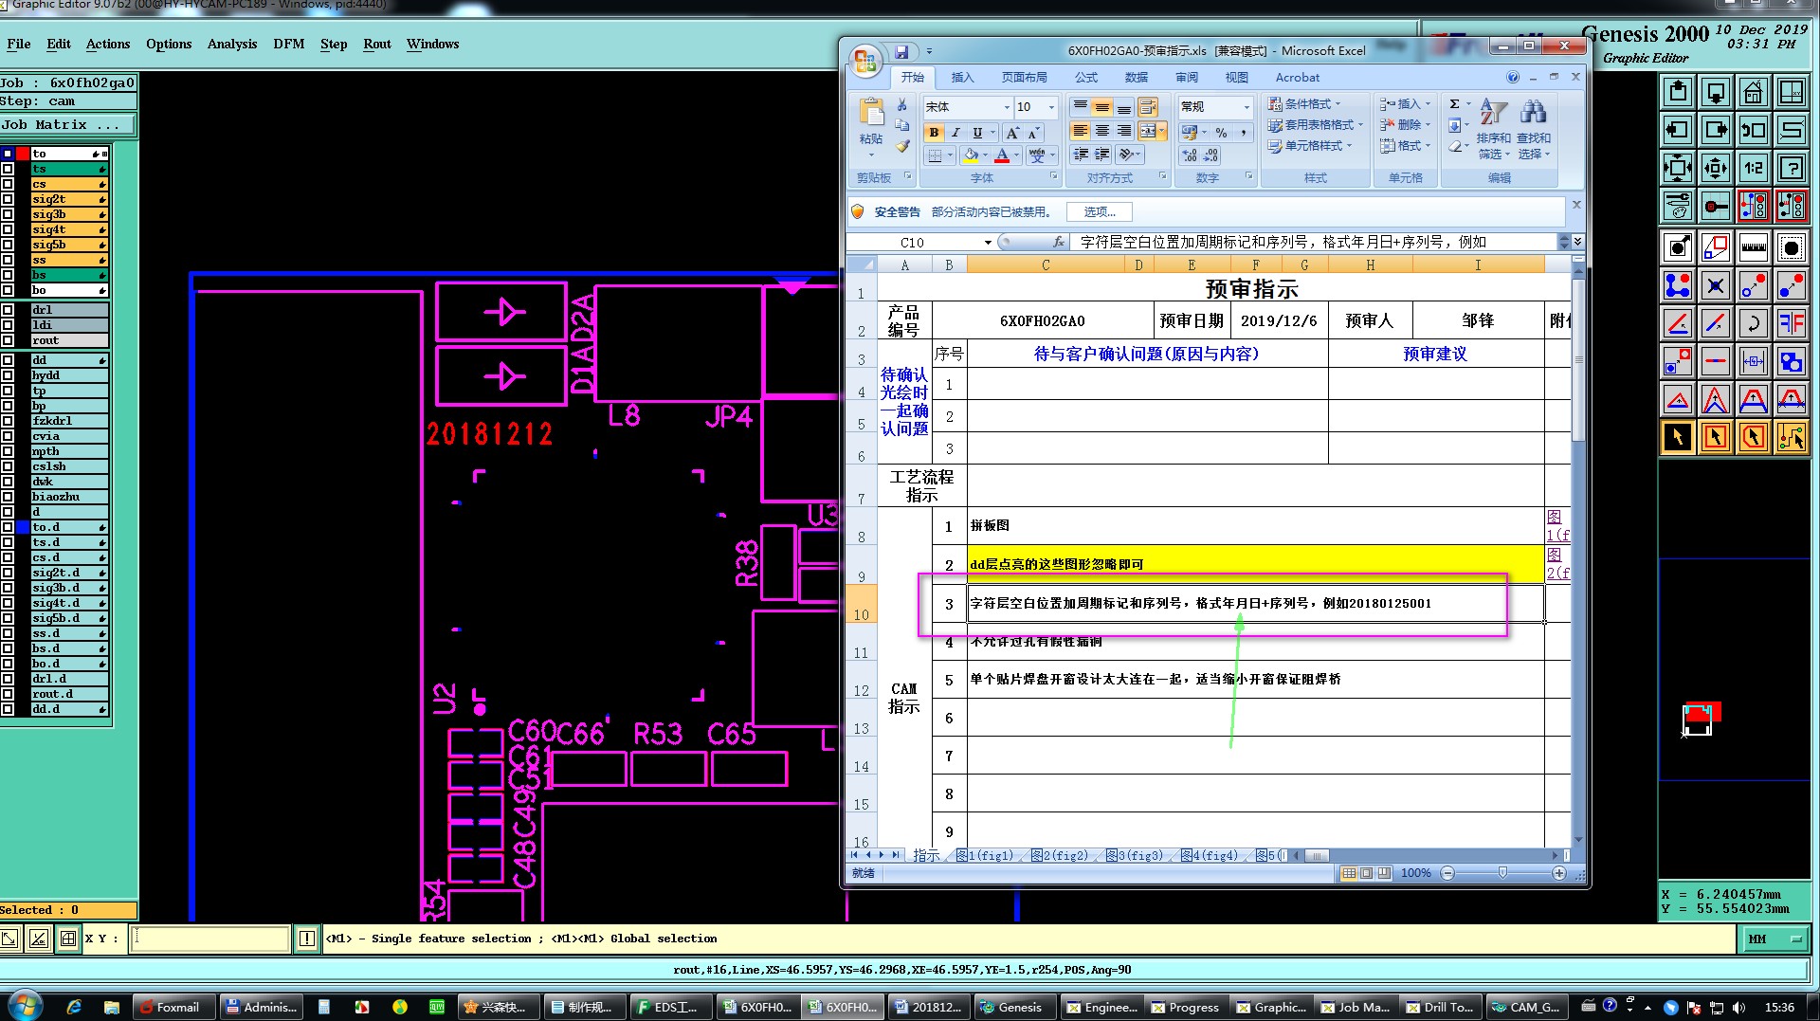Click the Cut scissors icon in Excel
The height and width of the screenshot is (1021, 1820).
click(x=901, y=105)
